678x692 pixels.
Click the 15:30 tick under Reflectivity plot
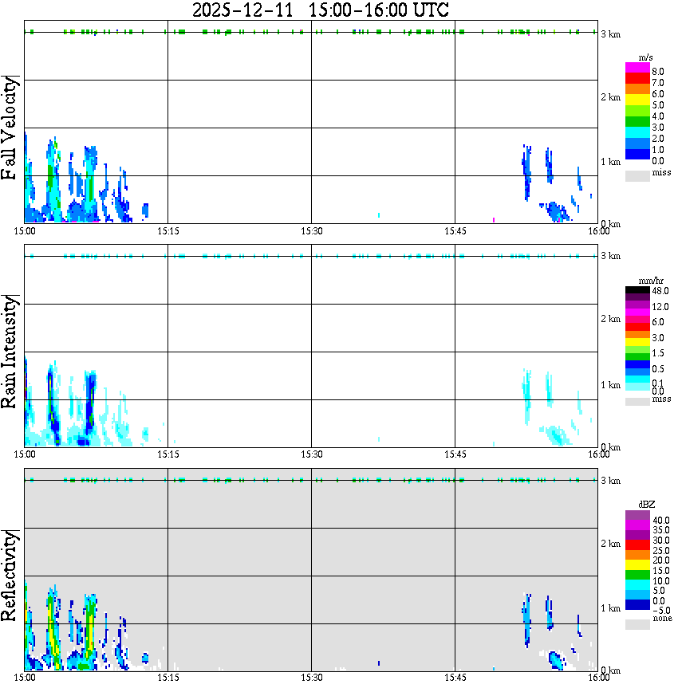tap(312, 678)
